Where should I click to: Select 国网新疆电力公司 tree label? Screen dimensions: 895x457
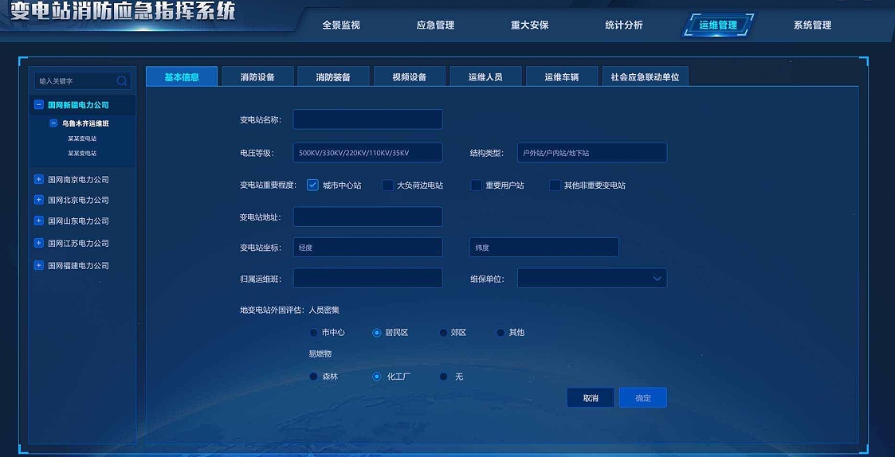78,105
